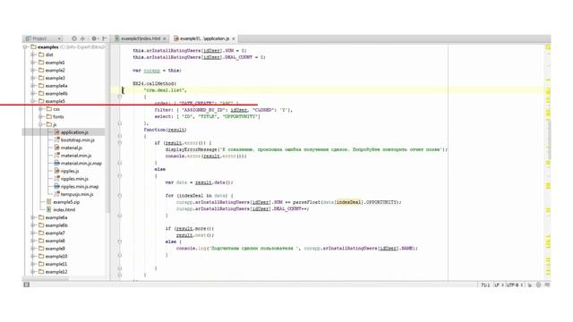Screen dimensions: 573x322
Task: Collapse the js folder node
Action: click(x=40, y=124)
